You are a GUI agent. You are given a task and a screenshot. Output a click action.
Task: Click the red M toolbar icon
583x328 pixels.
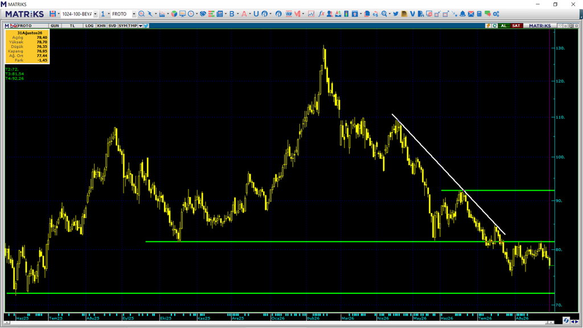297,14
